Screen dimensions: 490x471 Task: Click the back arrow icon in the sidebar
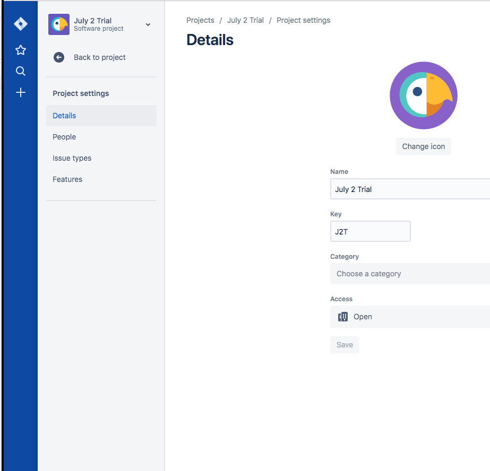point(59,57)
